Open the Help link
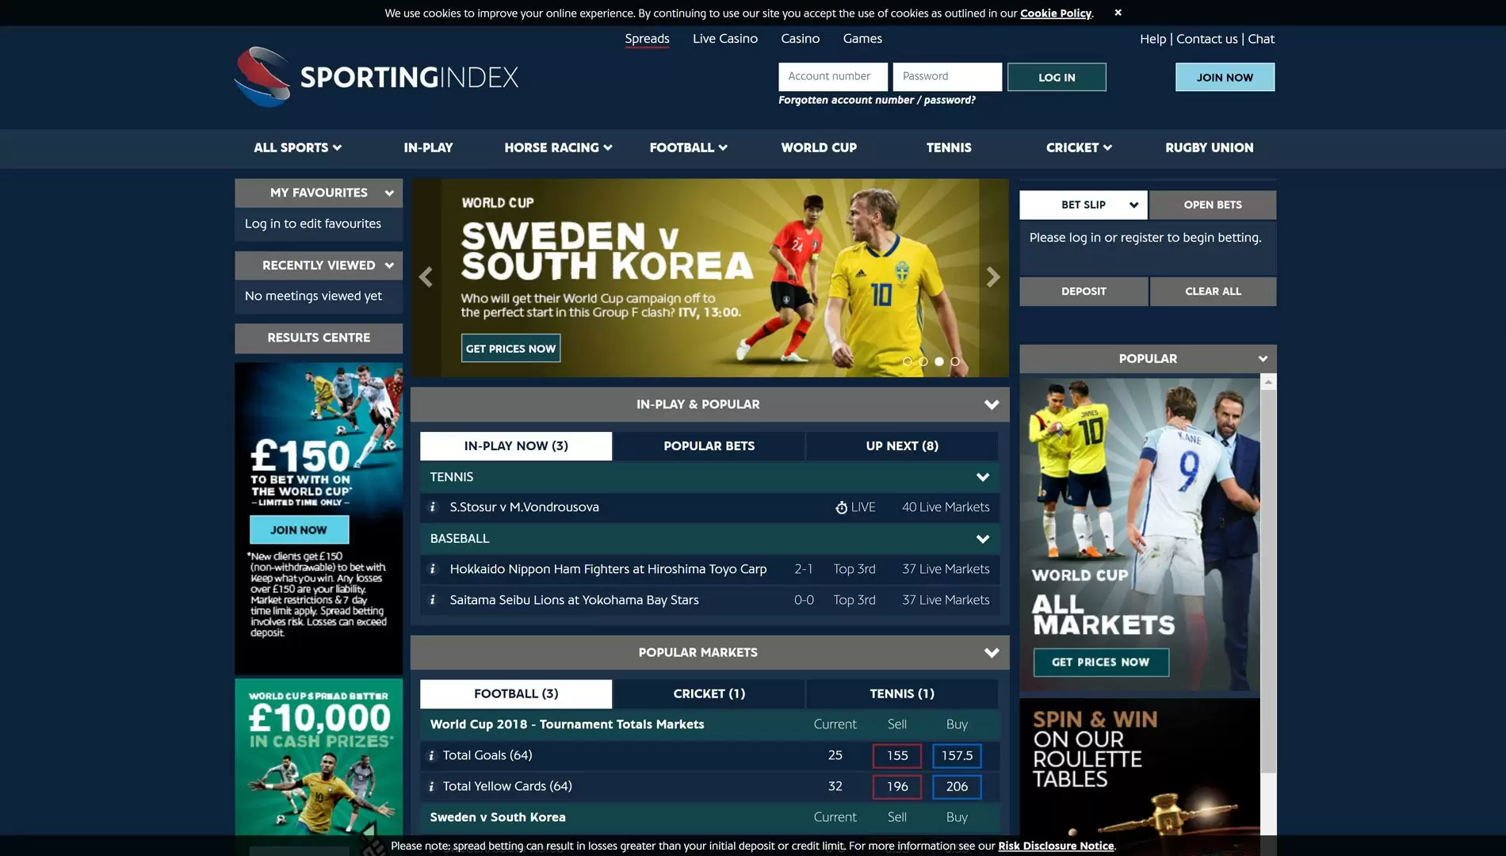1506x856 pixels. [1152, 39]
